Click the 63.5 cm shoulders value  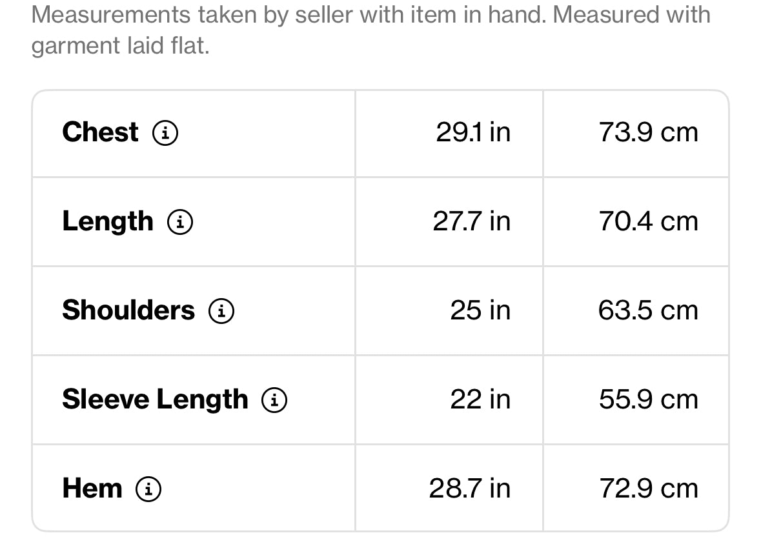pos(649,310)
